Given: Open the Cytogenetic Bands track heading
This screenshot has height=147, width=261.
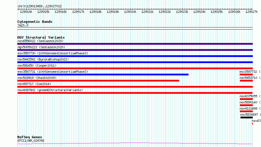Looking at the screenshot, I should 35,22.
